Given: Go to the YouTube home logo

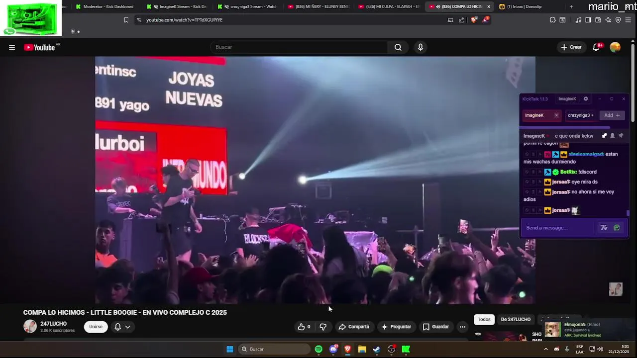Looking at the screenshot, I should click(x=39, y=47).
